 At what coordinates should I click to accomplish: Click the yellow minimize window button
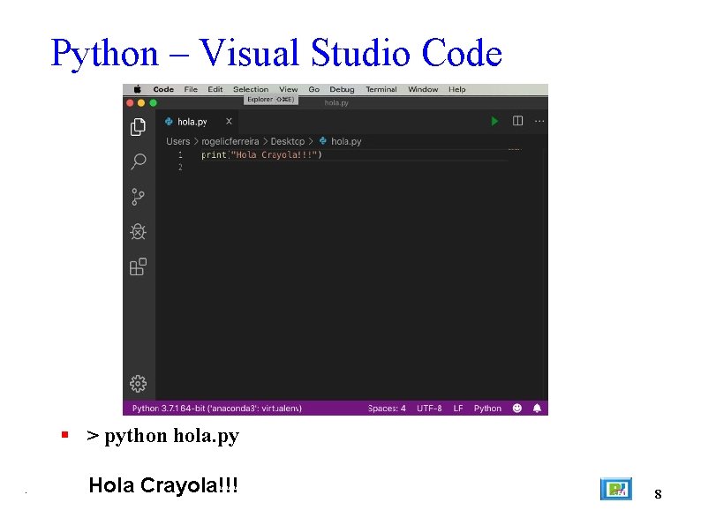click(x=141, y=102)
